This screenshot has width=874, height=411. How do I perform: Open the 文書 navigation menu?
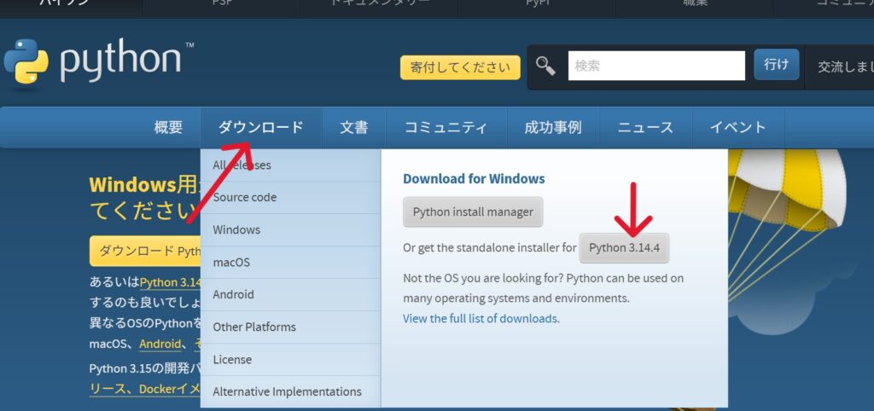353,128
